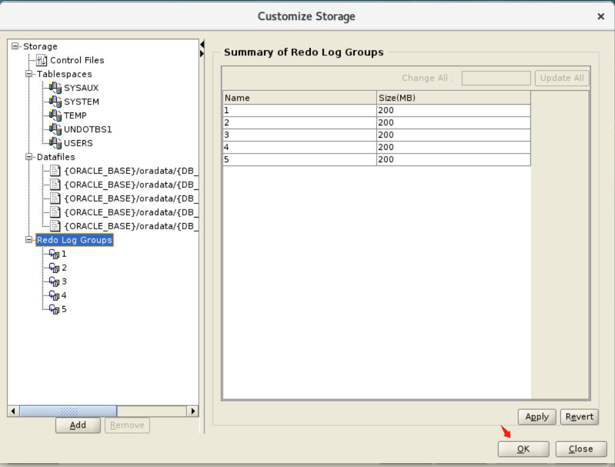This screenshot has height=467, width=615.
Task: Click the Name column header
Action: pos(299,98)
